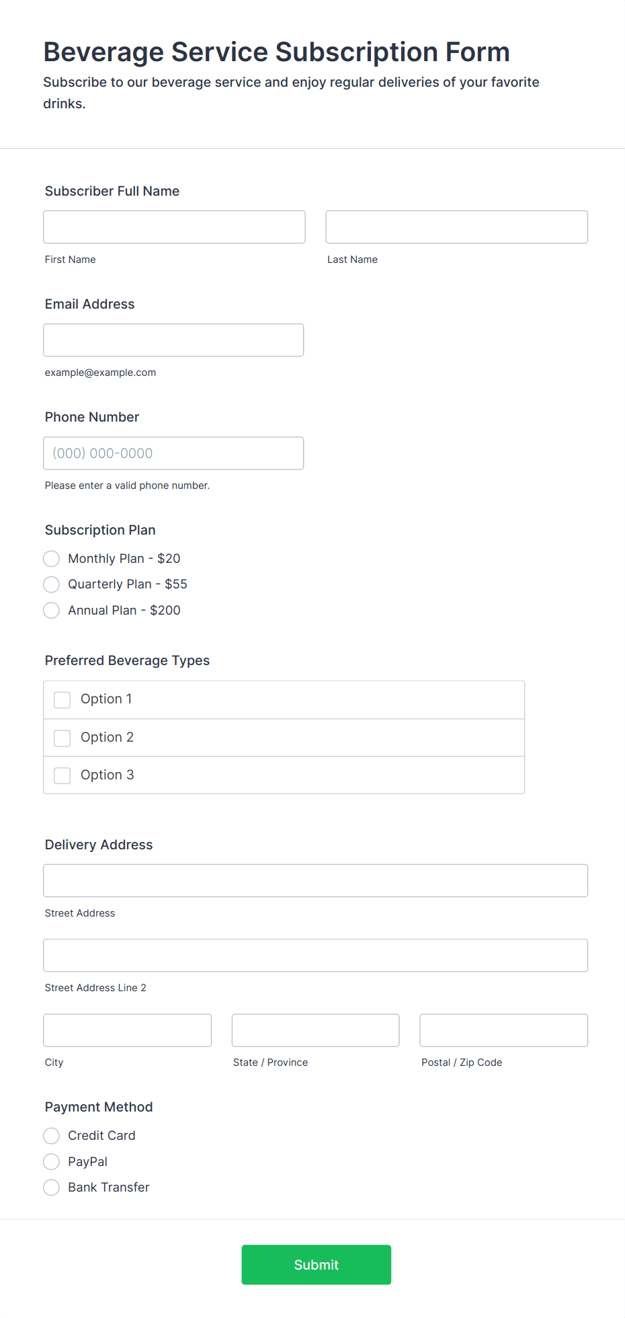Click the First Name input field

coord(174,227)
